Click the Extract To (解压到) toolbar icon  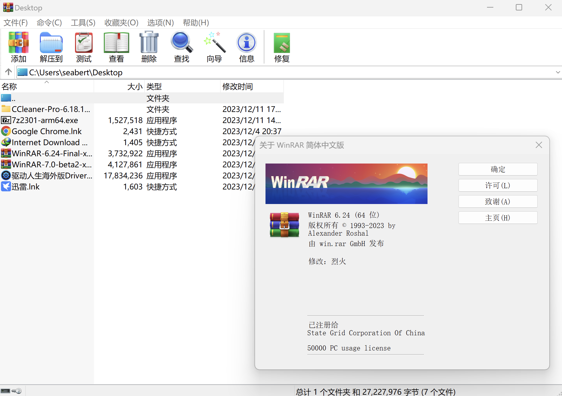51,43
